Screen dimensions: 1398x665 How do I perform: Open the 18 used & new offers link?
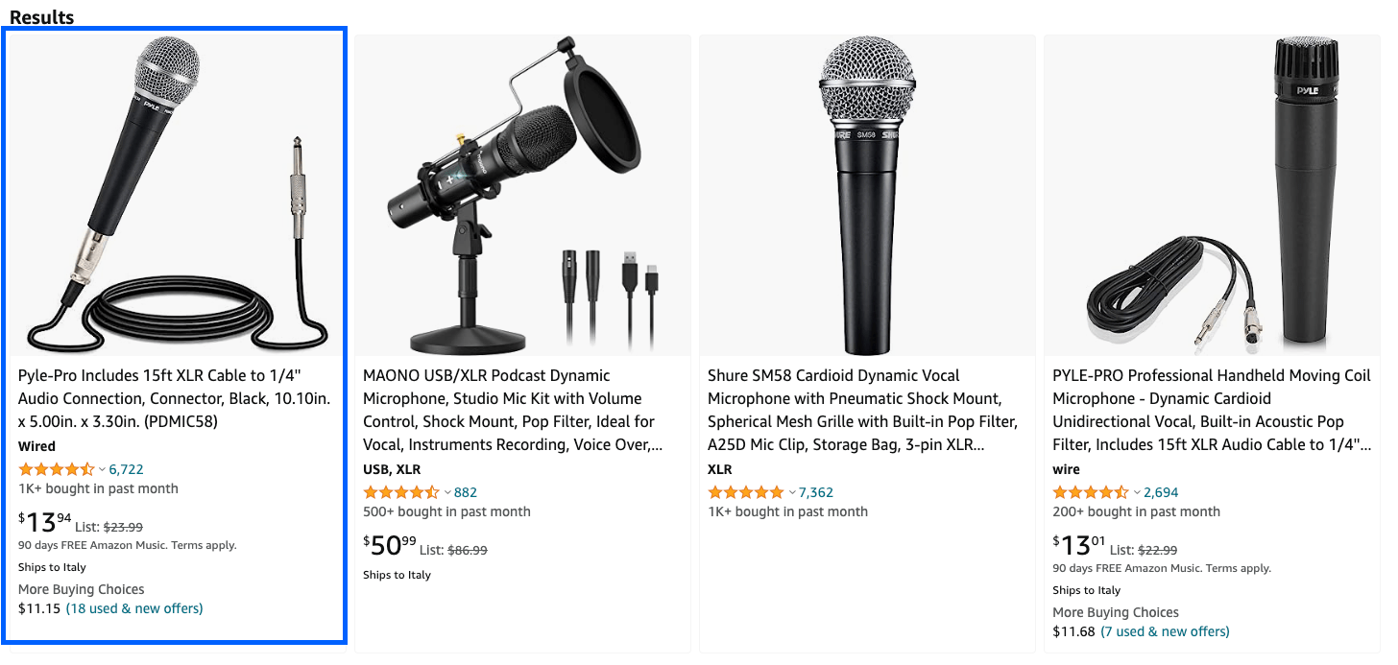click(134, 608)
